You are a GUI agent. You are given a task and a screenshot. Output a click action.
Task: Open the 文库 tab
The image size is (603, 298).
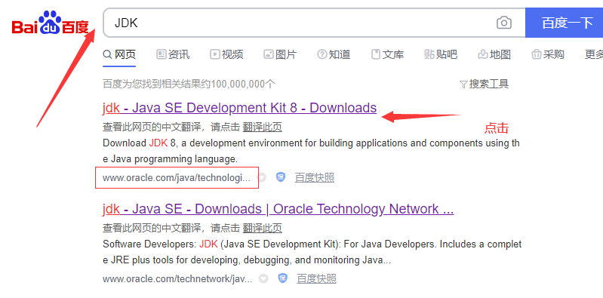[387, 54]
